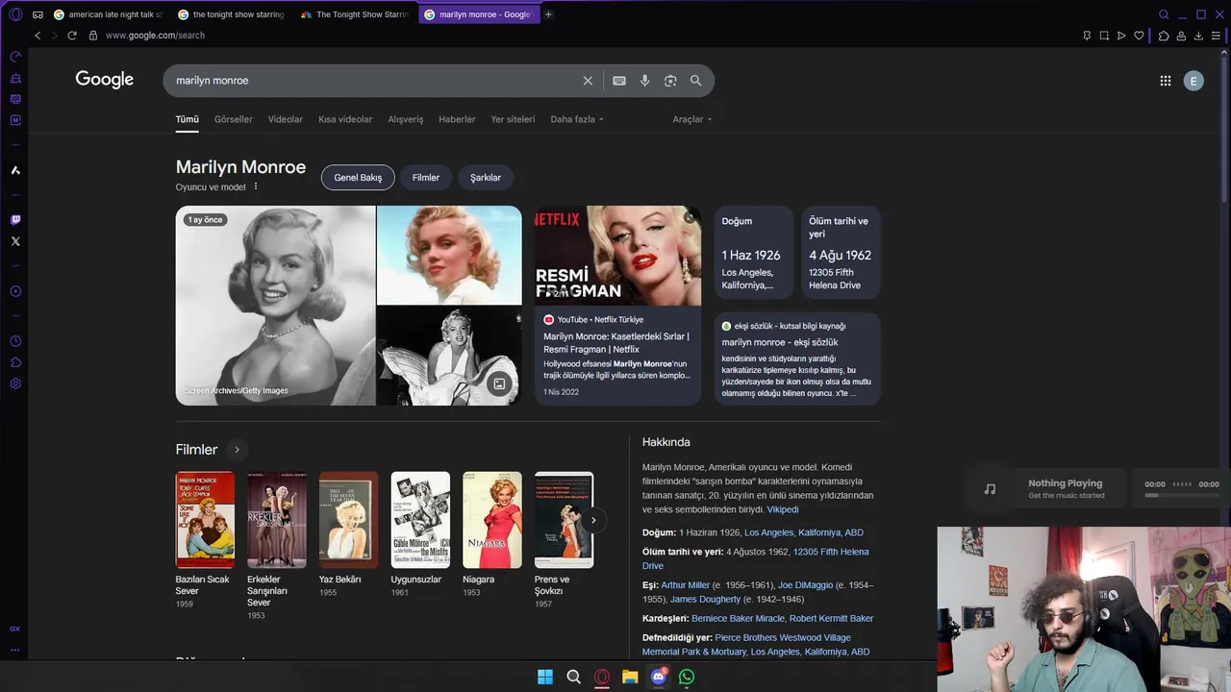
Task: Click the music player progress bar
Action: click(1182, 495)
